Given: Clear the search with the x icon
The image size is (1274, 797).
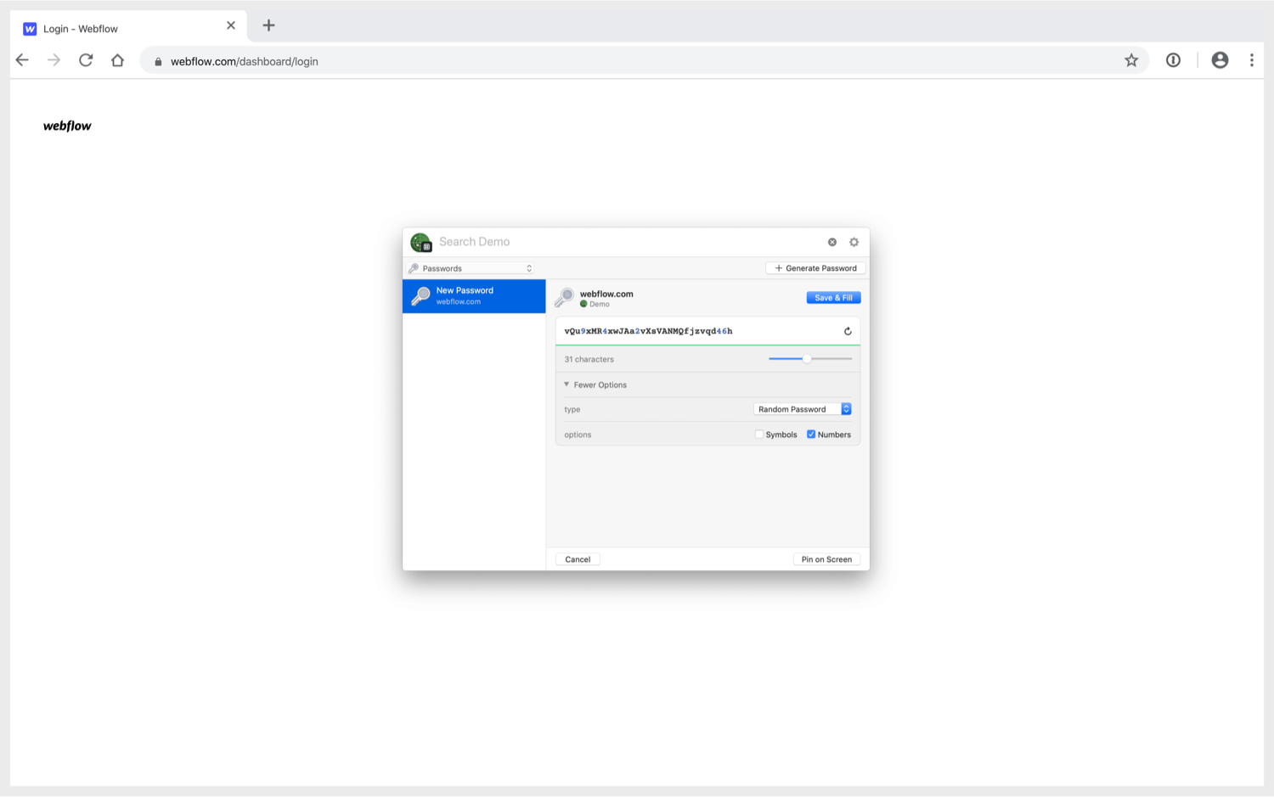Looking at the screenshot, I should [x=832, y=242].
